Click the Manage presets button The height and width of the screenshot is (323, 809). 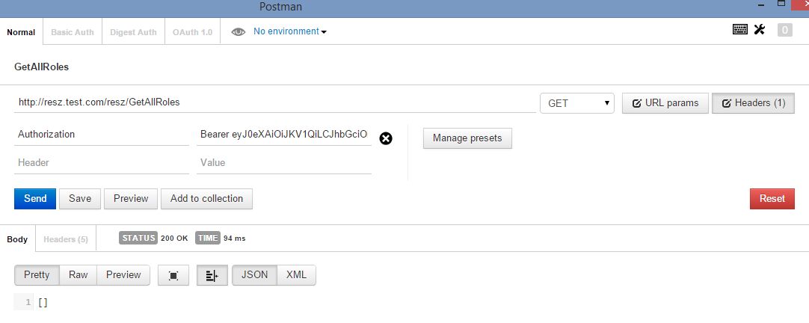coord(467,138)
